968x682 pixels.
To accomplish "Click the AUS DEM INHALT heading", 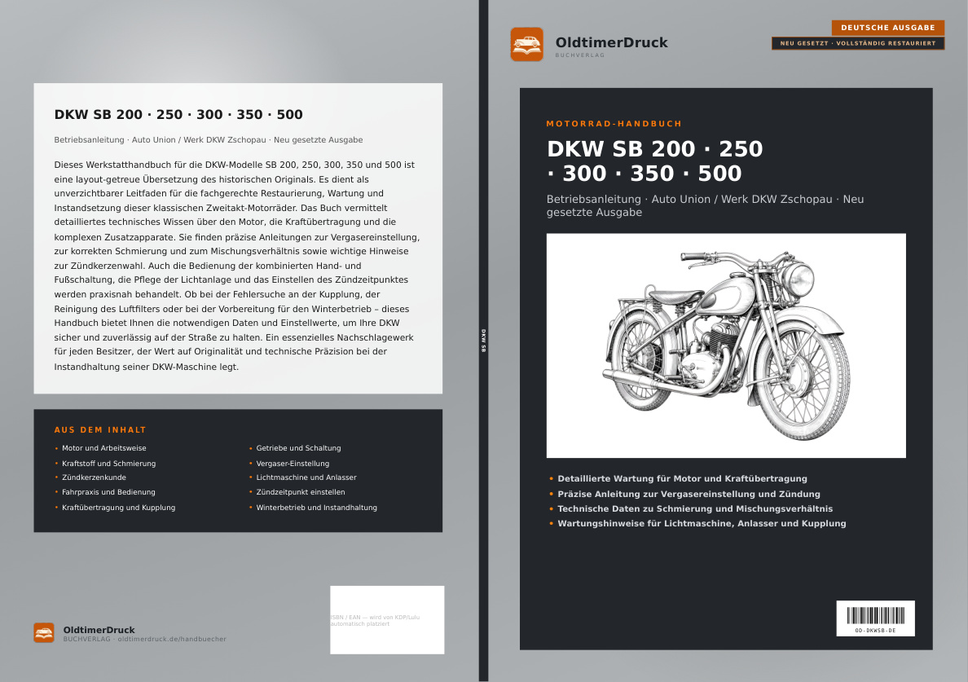I will point(100,430).
